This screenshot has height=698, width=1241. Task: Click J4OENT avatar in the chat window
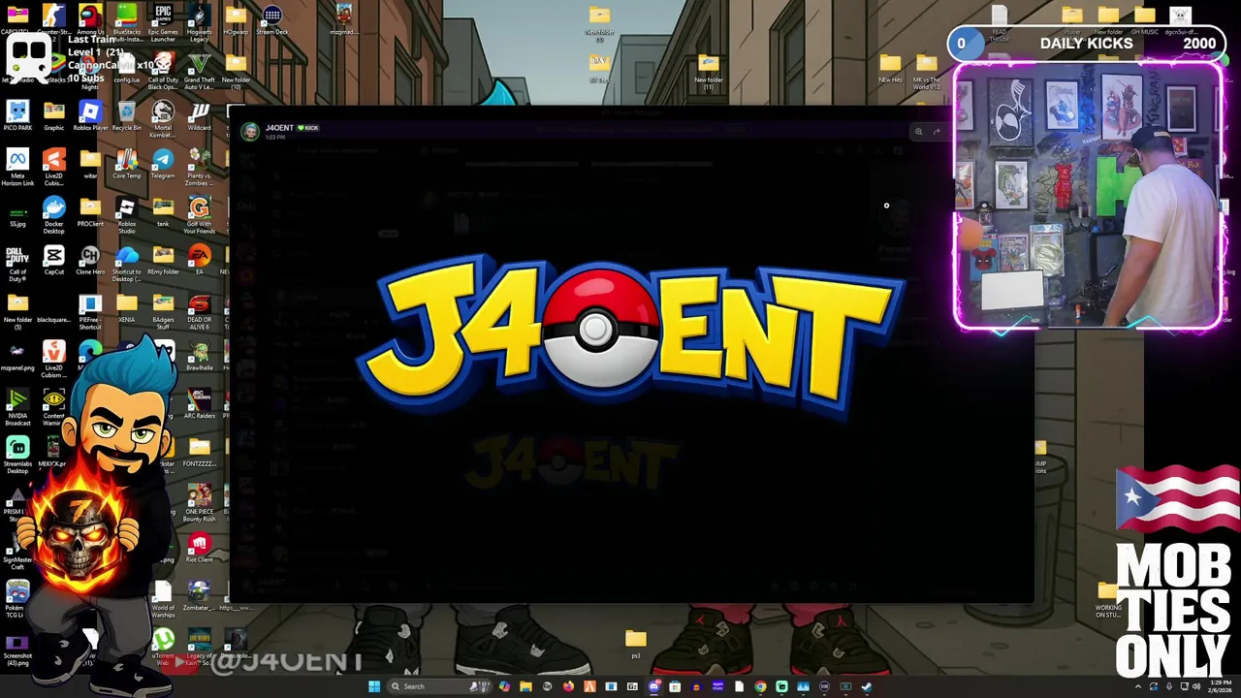click(250, 132)
